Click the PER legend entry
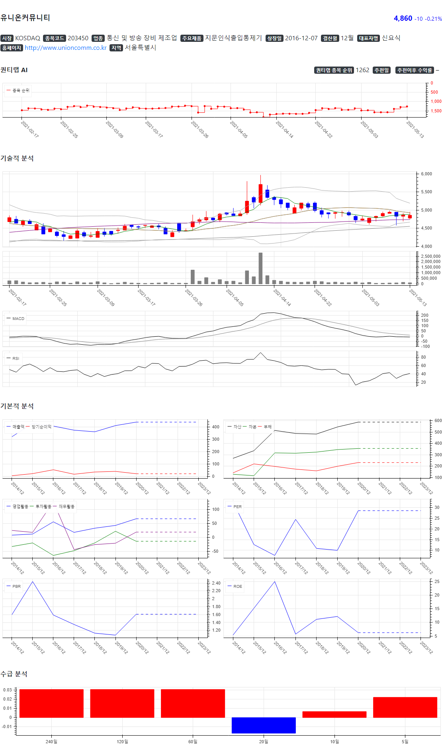 pos(235,507)
